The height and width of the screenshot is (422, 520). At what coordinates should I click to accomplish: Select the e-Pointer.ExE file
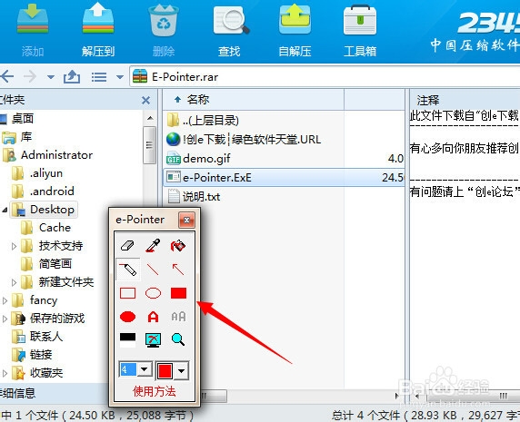click(284, 178)
